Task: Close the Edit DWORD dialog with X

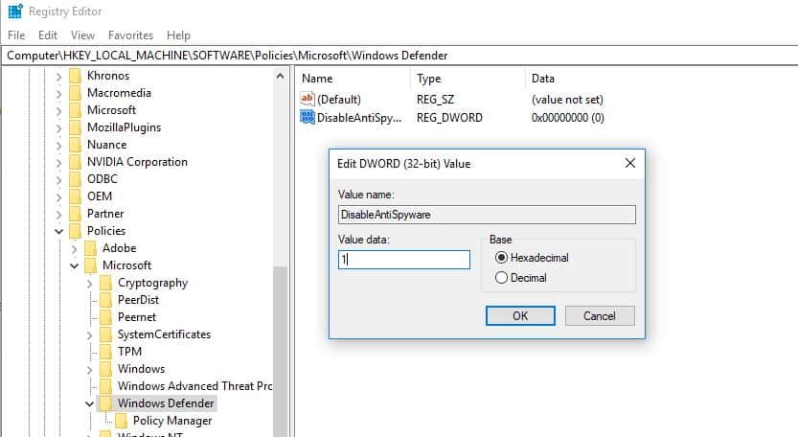Action: tap(629, 163)
